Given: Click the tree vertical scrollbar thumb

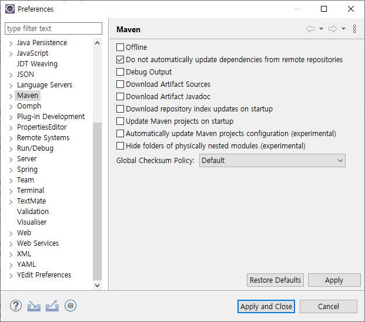Looking at the screenshot, I should 98,201.
